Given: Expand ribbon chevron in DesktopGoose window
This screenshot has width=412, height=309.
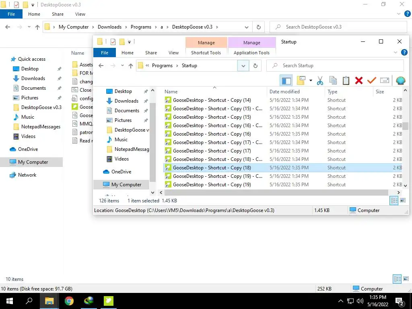Looking at the screenshot, I should [399, 14].
